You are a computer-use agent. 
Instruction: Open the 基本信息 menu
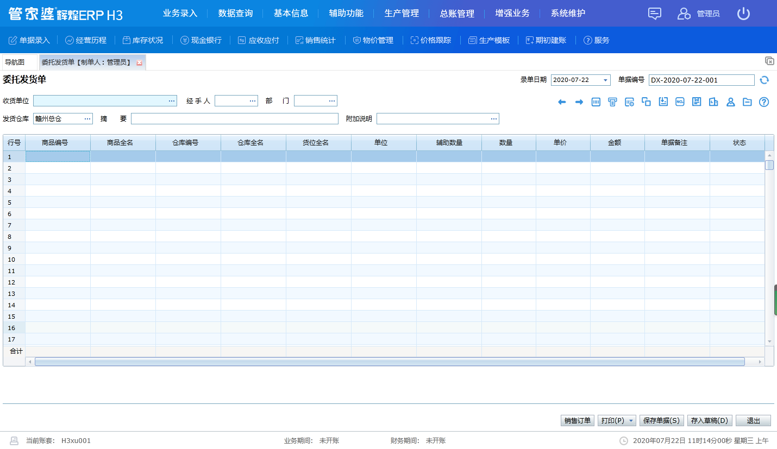291,14
